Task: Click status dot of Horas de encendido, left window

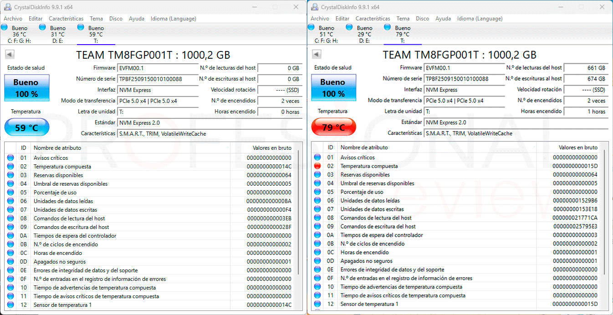Action: pos(10,253)
